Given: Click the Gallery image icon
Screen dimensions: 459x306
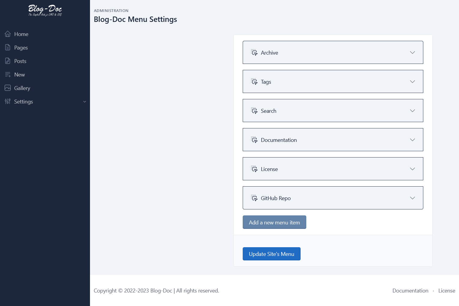Looking at the screenshot, I should [8, 88].
